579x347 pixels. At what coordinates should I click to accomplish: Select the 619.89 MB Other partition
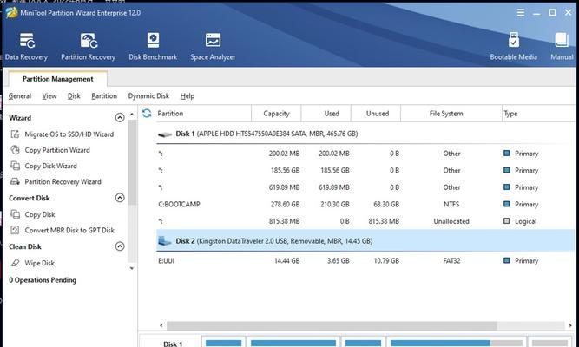pos(365,187)
